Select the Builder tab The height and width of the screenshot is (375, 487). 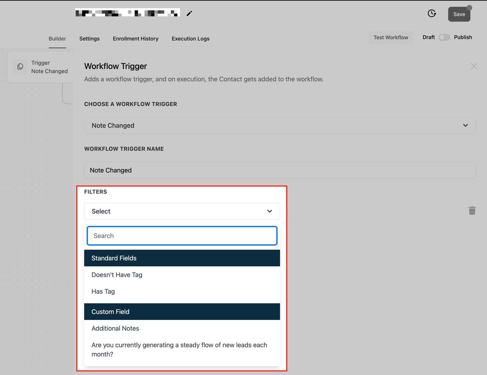coord(57,39)
